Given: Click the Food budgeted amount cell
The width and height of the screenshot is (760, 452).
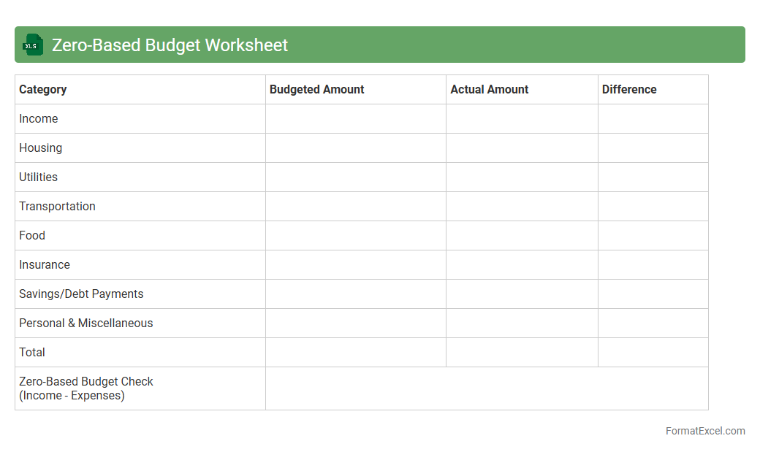Looking at the screenshot, I should 355,236.
